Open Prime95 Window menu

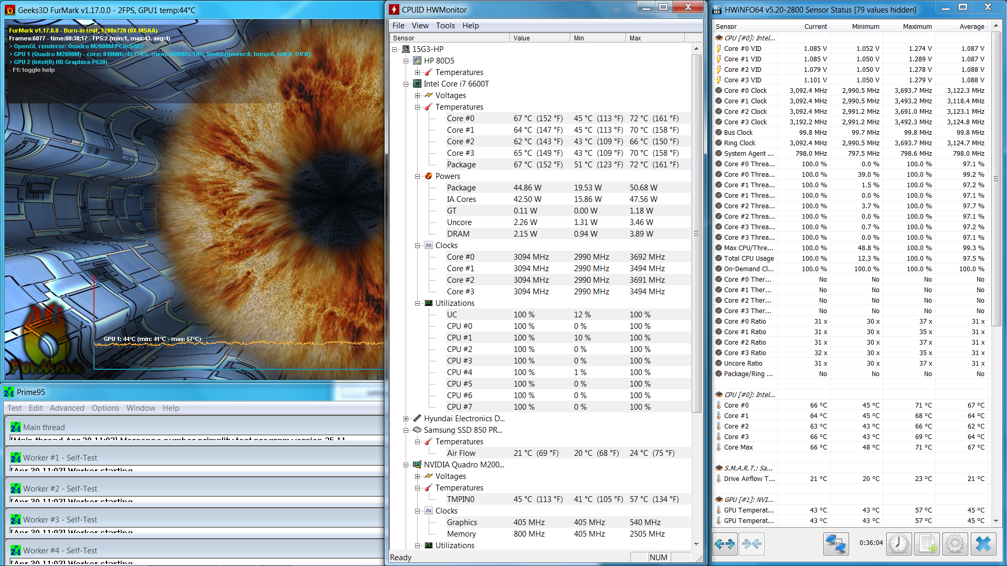[141, 408]
